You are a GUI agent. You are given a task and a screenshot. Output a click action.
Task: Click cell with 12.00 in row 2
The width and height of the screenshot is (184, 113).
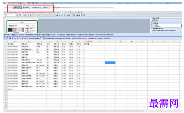(73, 47)
